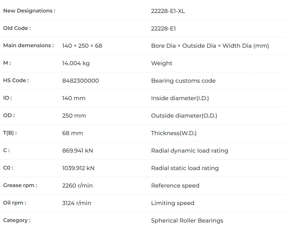Click the main dimensions value 140 × 250 × 68
Image resolution: width=286 pixels, height=228 pixels.
pyautogui.click(x=82, y=46)
